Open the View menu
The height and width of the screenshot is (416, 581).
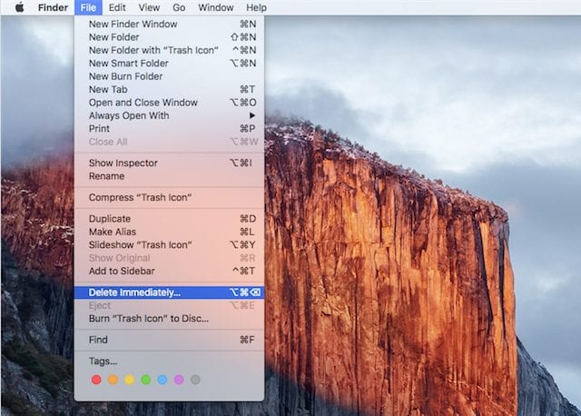click(x=149, y=7)
